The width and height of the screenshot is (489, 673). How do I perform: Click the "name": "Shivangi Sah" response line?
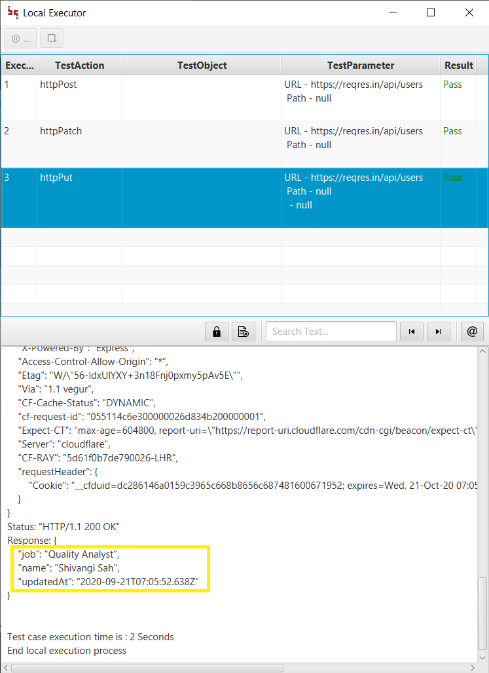pyautogui.click(x=69, y=568)
